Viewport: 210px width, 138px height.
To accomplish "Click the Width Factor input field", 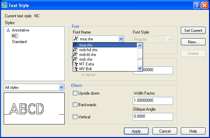I will coord(153,101).
